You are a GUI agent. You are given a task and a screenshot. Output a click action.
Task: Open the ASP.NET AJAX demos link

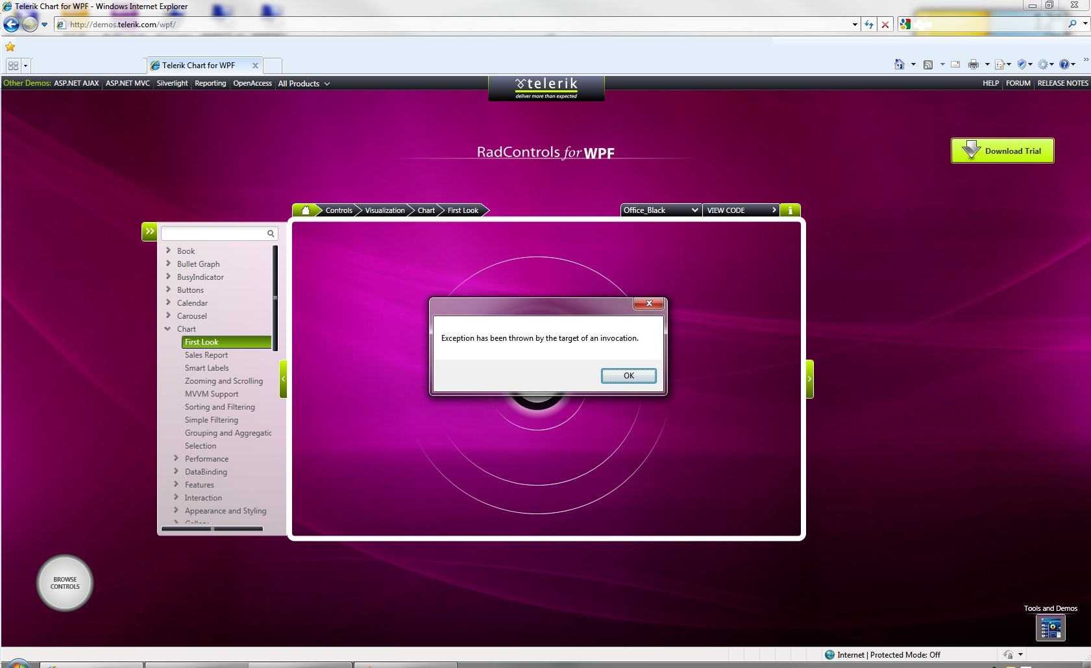point(77,83)
